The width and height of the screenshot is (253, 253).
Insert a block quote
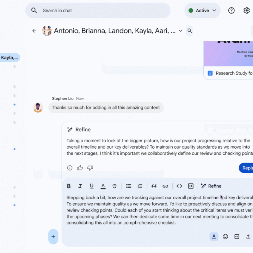pyautogui.click(x=154, y=186)
